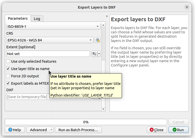Open Help documentation
195x138 pixels.
[x=15, y=130]
